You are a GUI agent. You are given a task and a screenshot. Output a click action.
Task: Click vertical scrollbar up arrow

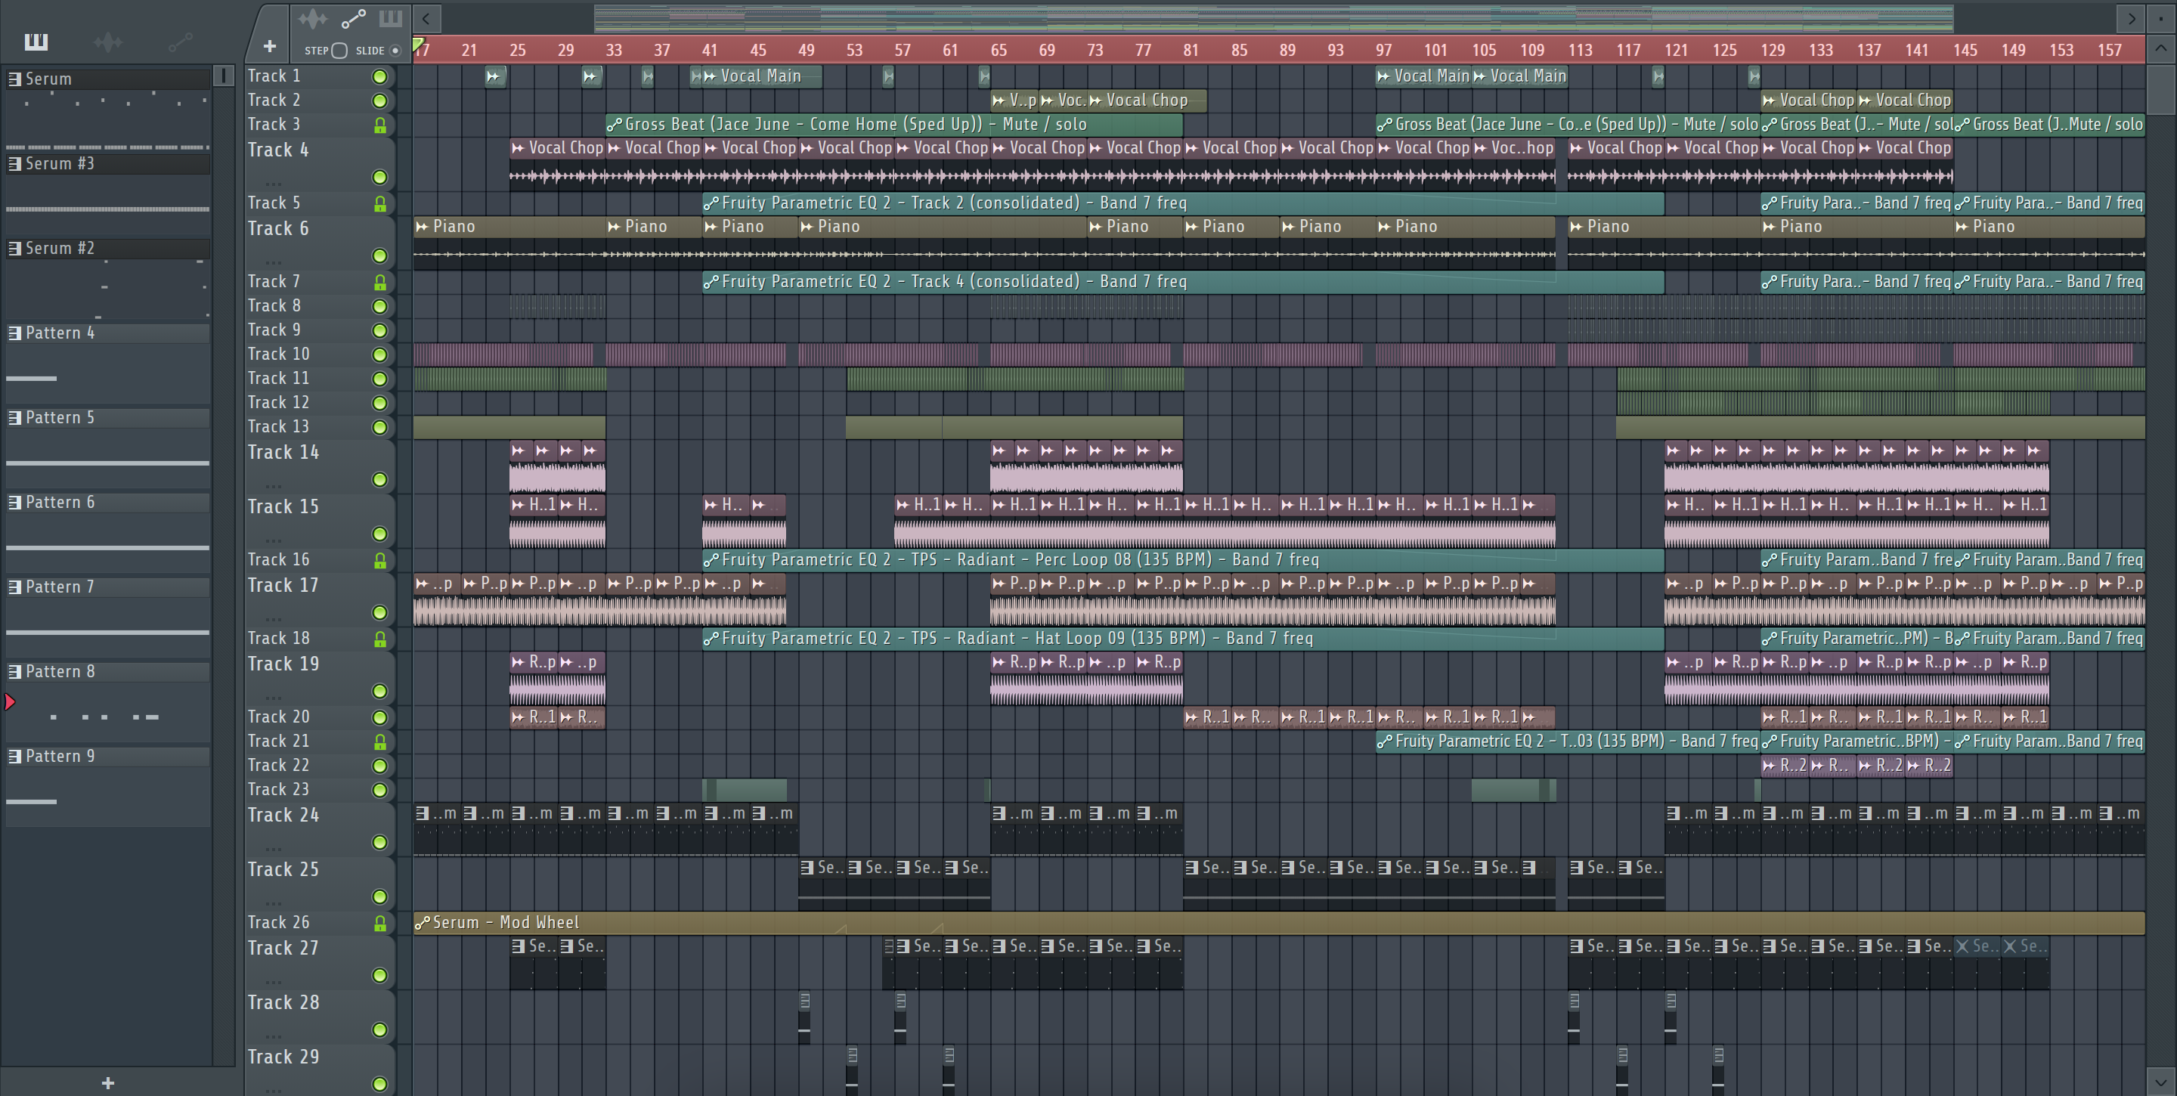tap(2161, 48)
